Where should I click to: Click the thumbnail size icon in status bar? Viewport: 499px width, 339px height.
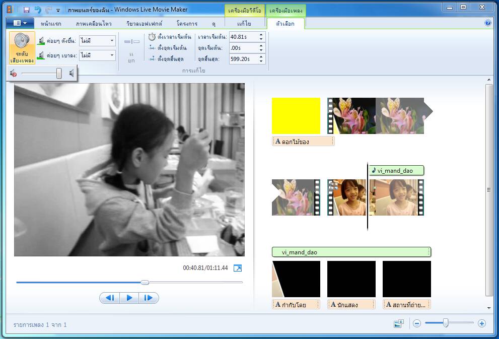pyautogui.click(x=399, y=324)
